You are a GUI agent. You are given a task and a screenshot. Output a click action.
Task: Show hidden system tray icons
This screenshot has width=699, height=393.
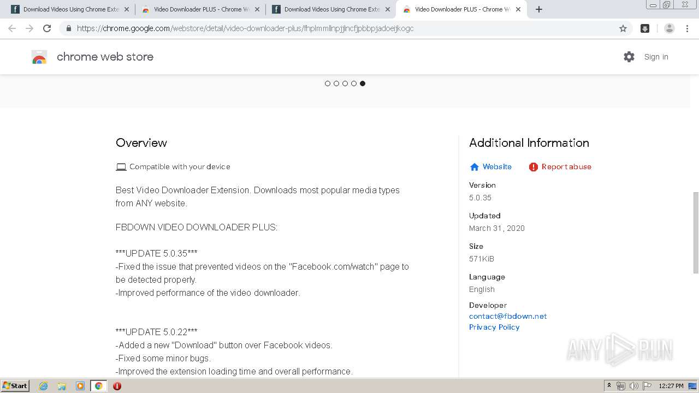pos(609,386)
